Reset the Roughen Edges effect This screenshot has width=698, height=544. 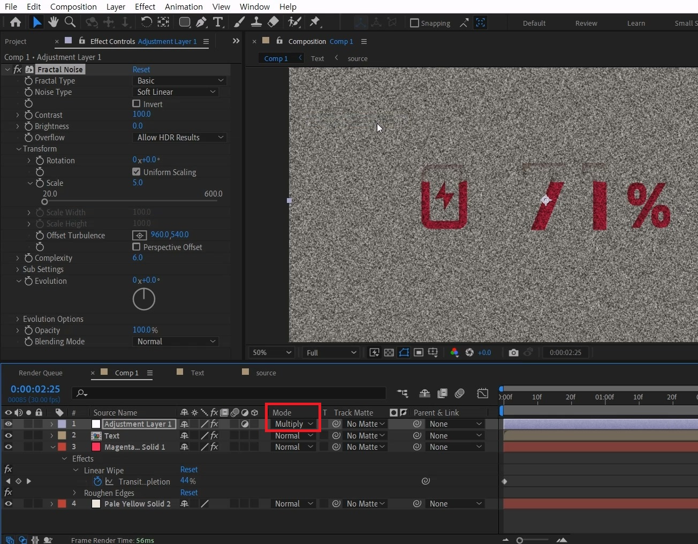189,493
